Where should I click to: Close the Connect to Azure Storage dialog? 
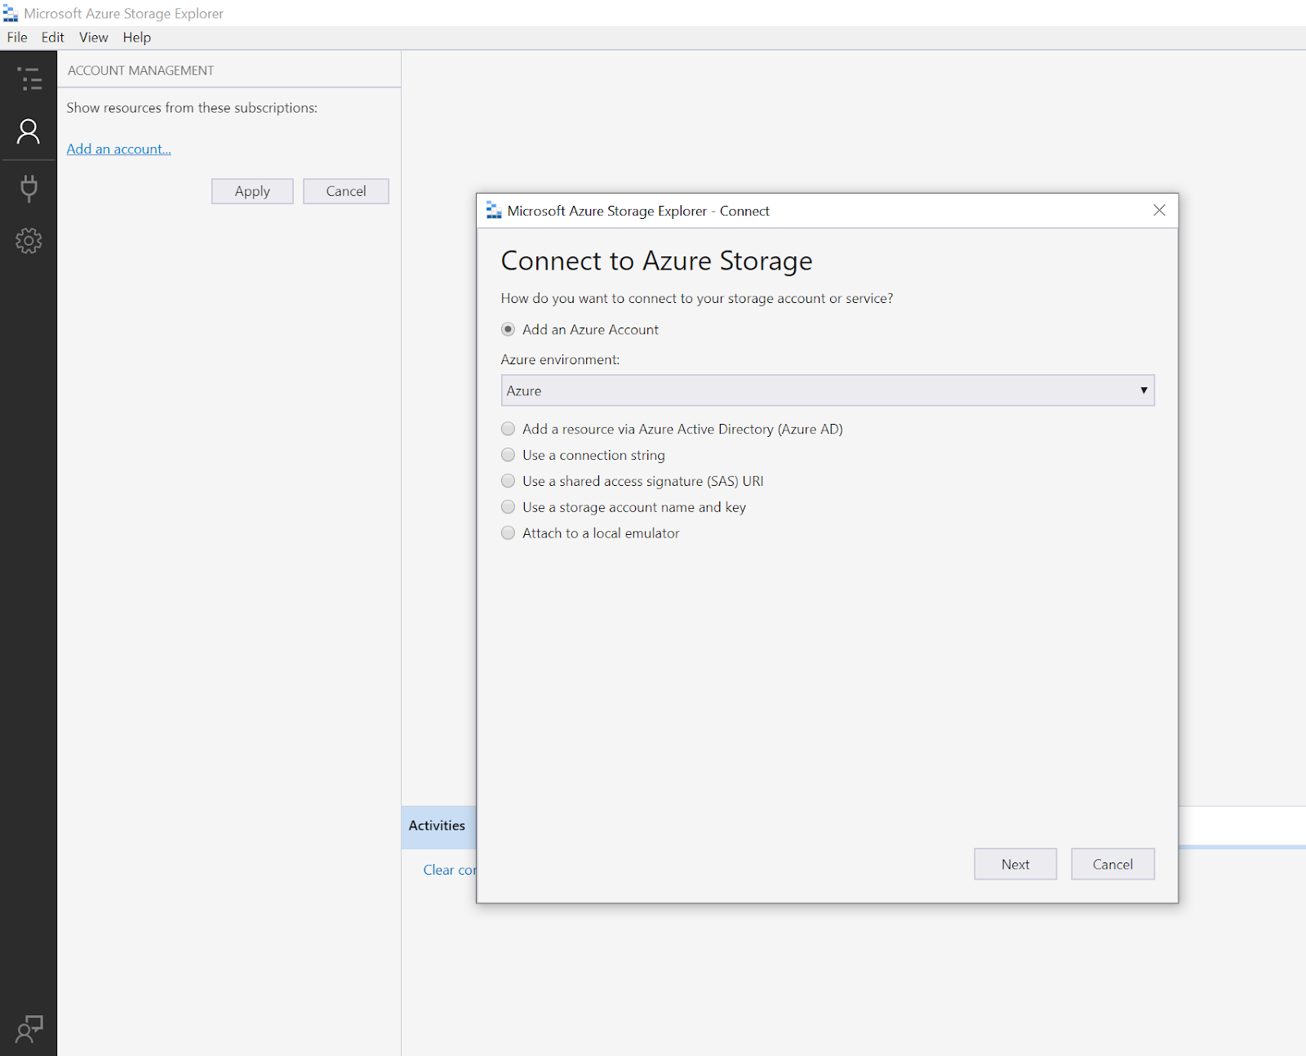1159,210
